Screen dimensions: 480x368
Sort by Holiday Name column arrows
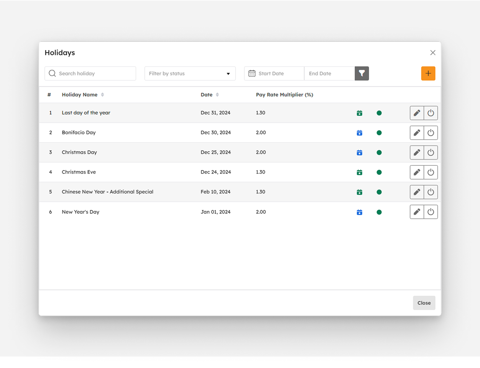(102, 95)
